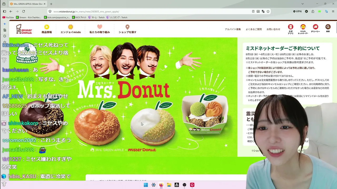Screen dimensions: 337x189
Task: Reload the Mister Donut page
Action: (x=23, y=12)
